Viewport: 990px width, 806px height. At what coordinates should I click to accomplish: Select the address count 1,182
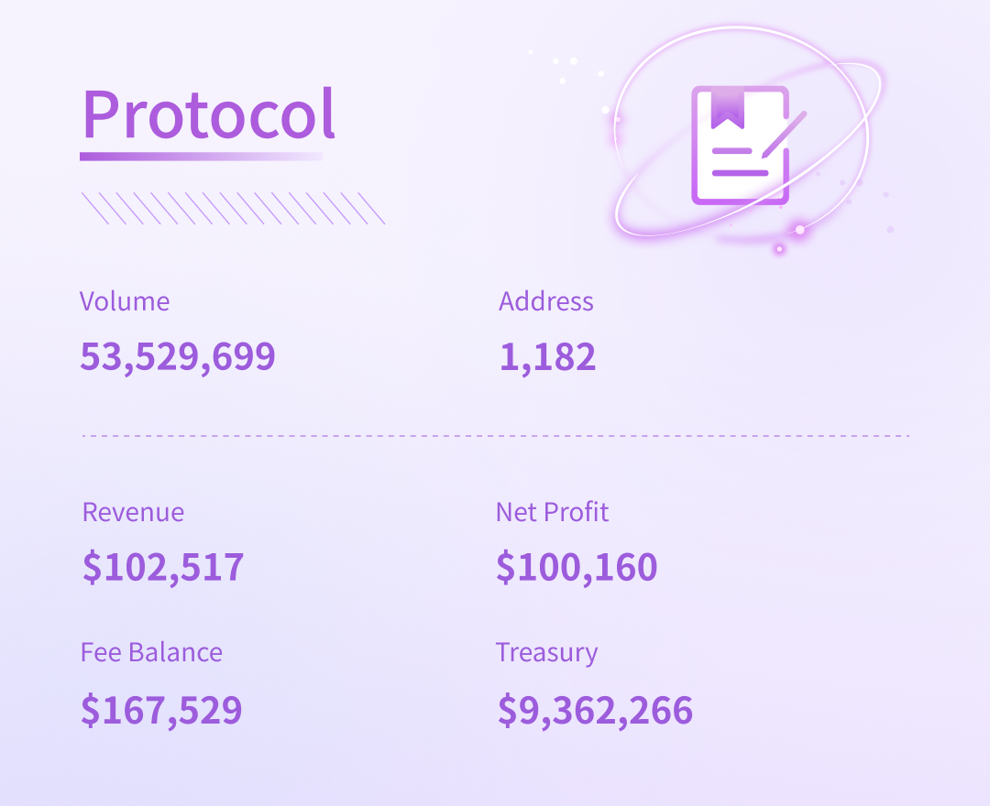(x=548, y=356)
